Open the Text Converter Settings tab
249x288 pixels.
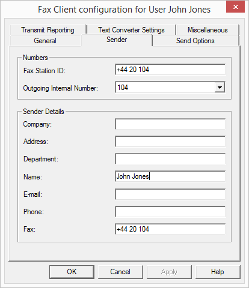(131, 30)
